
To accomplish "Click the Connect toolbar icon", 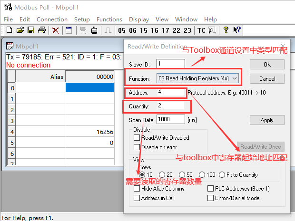I will 83,30.
